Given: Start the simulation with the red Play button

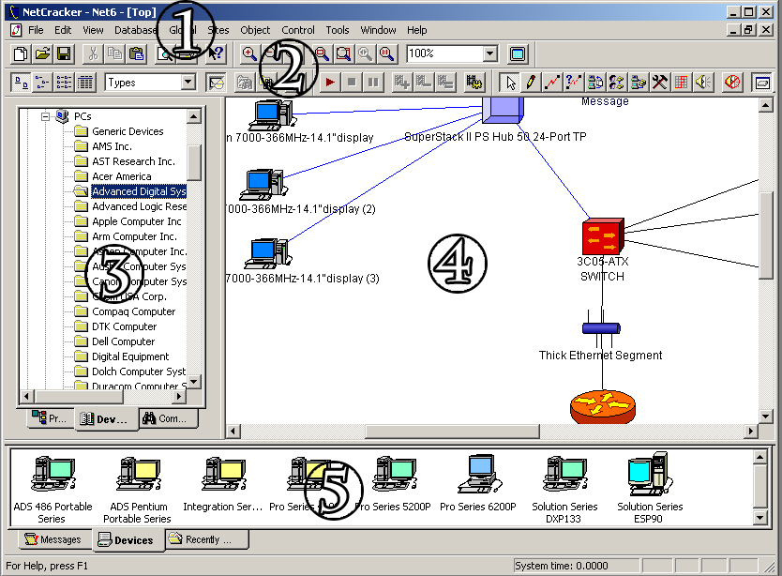Looking at the screenshot, I should [329, 82].
